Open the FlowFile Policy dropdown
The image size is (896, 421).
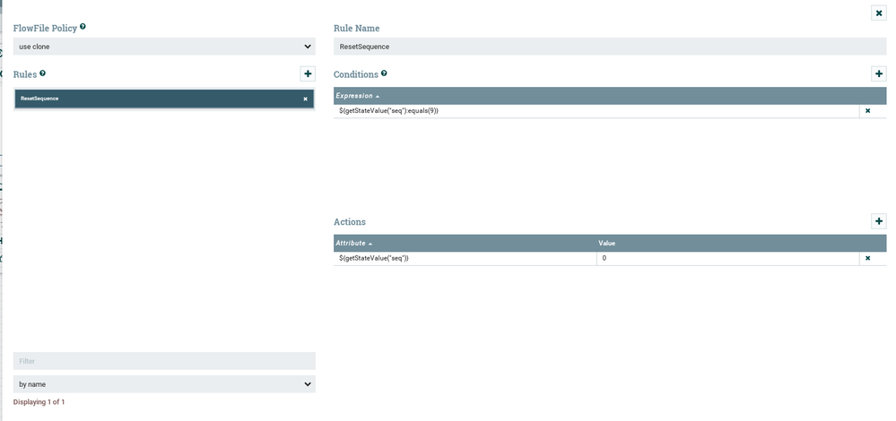point(164,47)
